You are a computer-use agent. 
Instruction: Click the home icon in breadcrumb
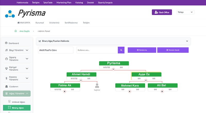click(x=16, y=31)
